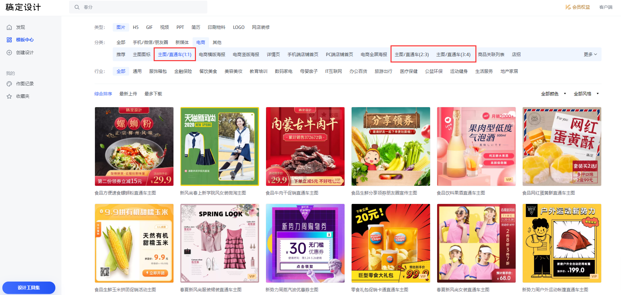621x295 pixels.
Task: Click the eye preview icon on beef jerky template
Action: [312, 115]
